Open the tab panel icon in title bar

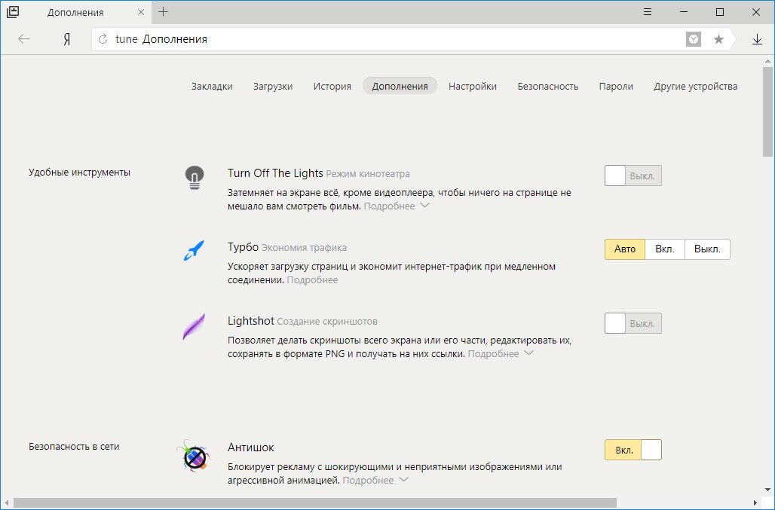[x=13, y=12]
